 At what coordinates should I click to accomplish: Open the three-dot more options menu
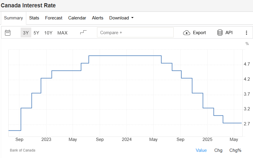247,33
